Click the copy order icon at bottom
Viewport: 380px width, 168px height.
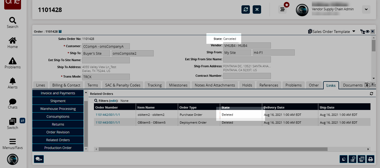[x=344, y=159]
